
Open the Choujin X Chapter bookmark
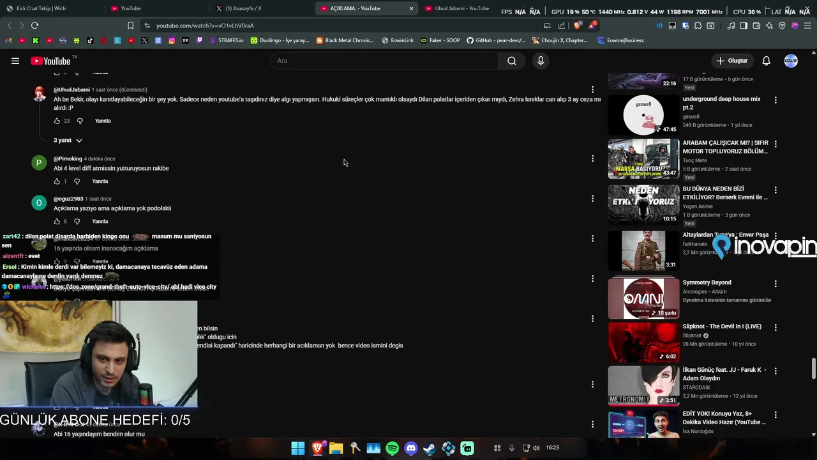pyautogui.click(x=560, y=40)
